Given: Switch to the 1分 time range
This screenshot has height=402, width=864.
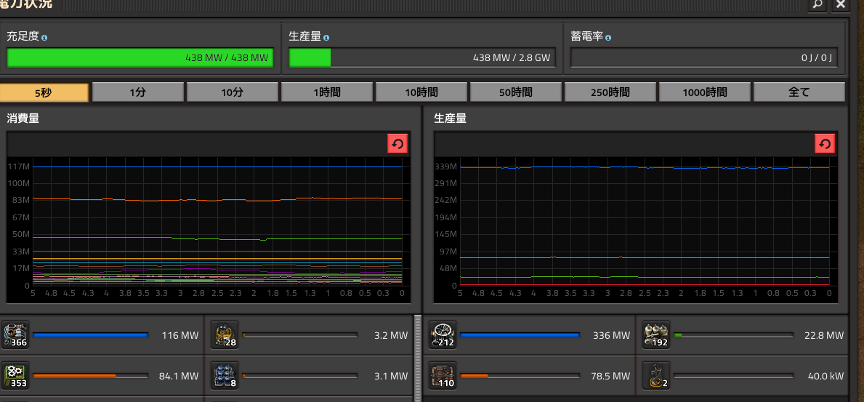Looking at the screenshot, I should click(x=138, y=92).
